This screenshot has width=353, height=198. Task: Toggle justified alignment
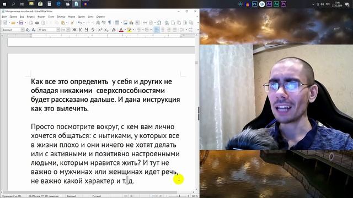pos(175,30)
